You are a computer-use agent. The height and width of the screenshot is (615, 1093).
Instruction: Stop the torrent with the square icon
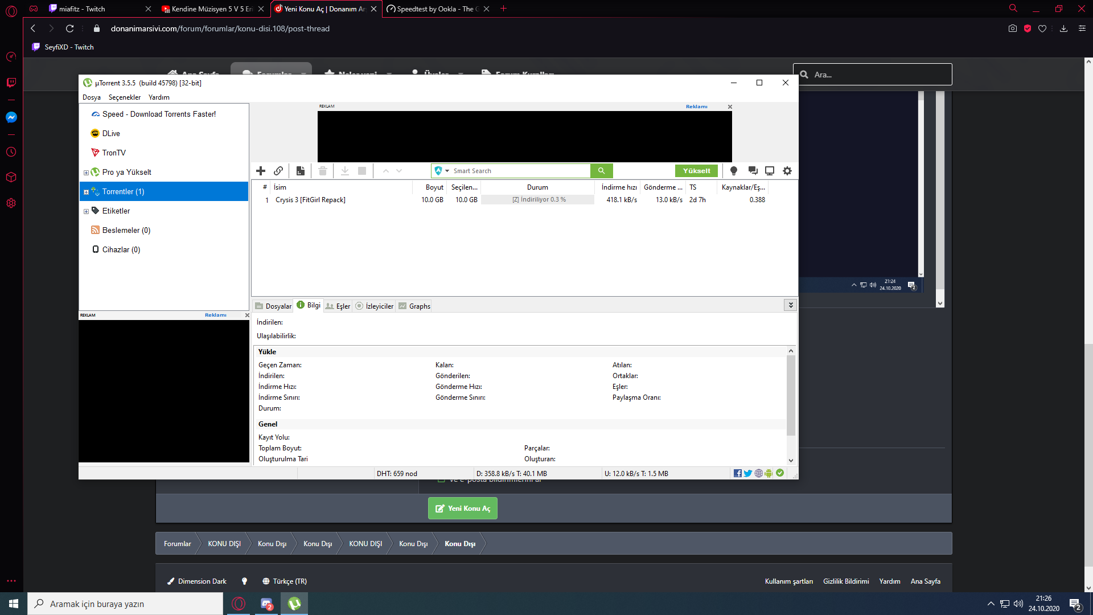click(362, 171)
